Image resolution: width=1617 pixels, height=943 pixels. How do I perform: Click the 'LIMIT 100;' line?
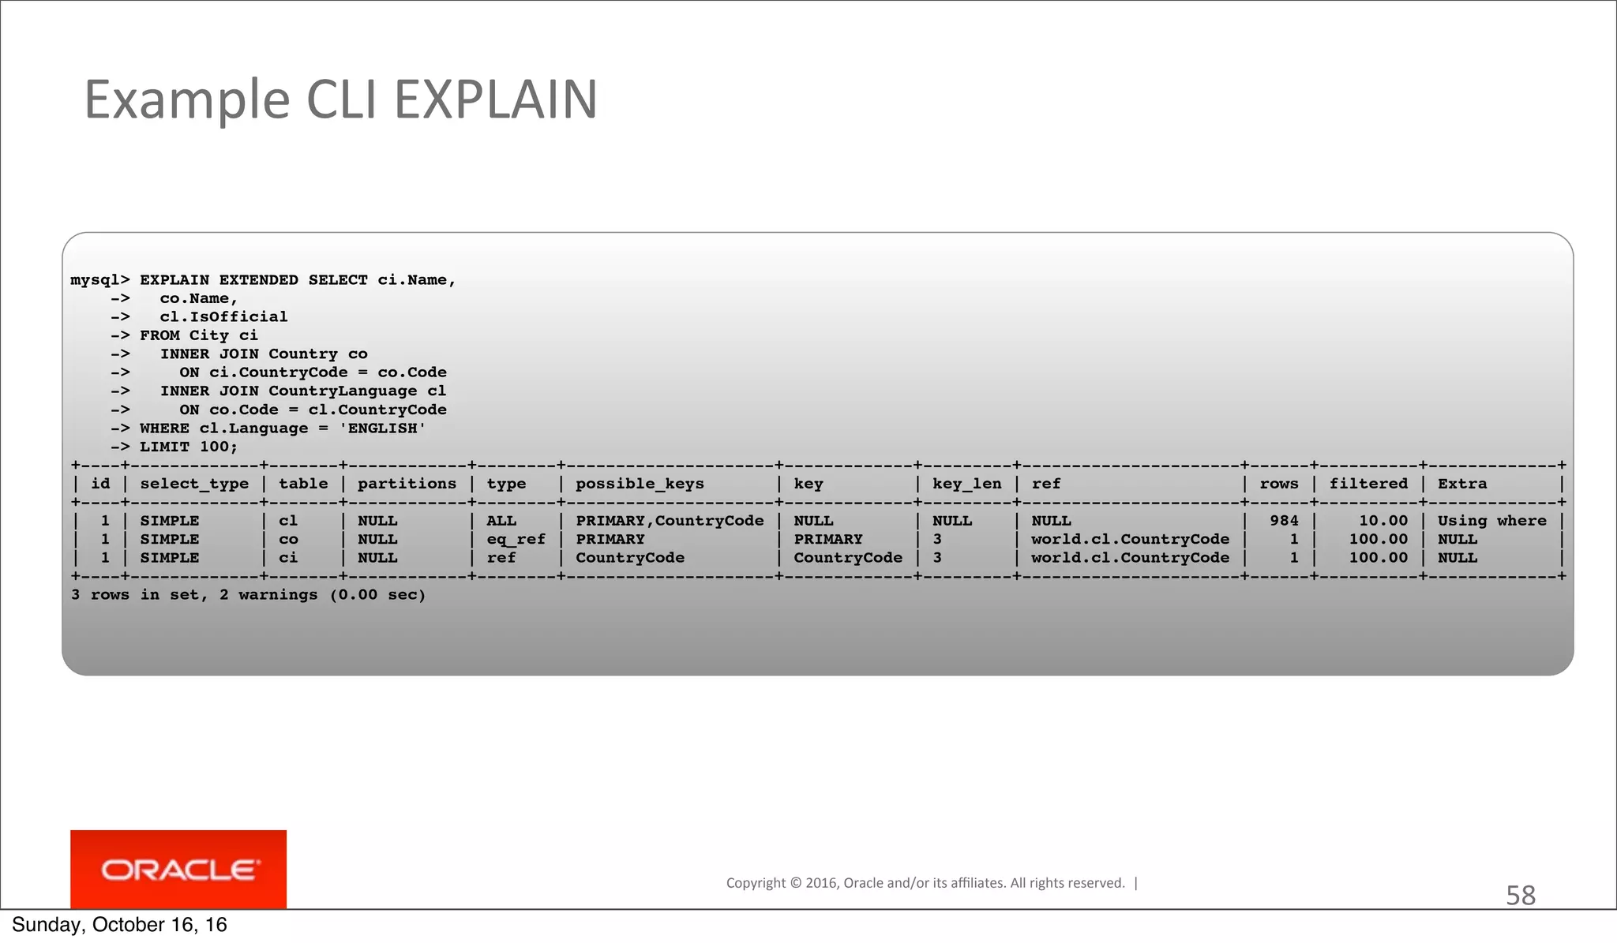[x=189, y=447]
